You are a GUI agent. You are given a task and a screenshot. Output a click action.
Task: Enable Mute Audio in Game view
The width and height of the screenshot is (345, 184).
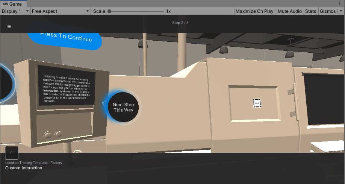(289, 11)
